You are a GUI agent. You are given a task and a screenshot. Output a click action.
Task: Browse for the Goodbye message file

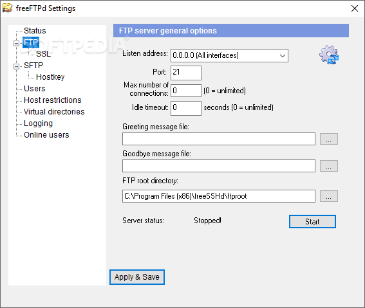(x=329, y=166)
